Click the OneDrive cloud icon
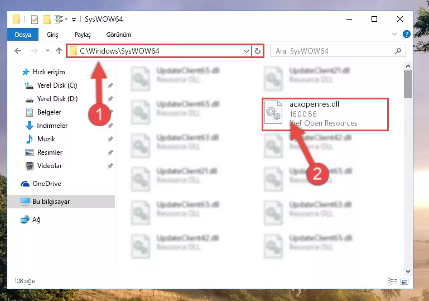Screen dimensions: 429x301 tap(25, 184)
